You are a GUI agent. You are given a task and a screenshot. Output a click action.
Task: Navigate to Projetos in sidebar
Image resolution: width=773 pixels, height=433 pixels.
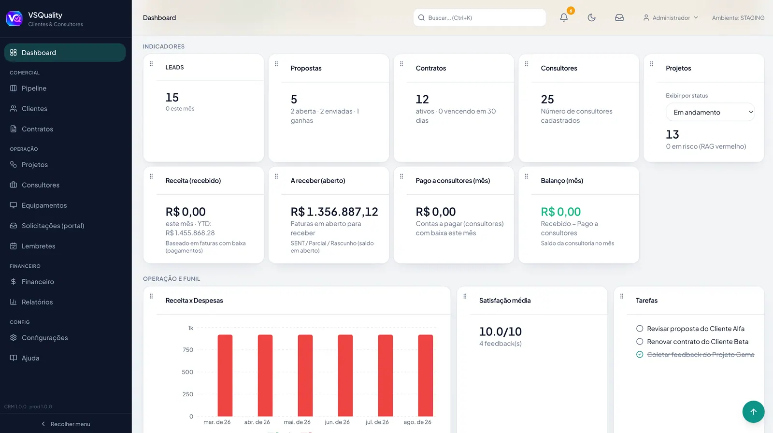coord(65,165)
